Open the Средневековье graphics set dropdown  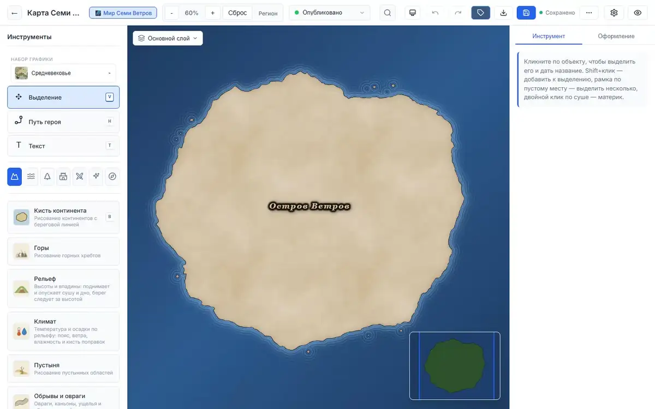[63, 73]
